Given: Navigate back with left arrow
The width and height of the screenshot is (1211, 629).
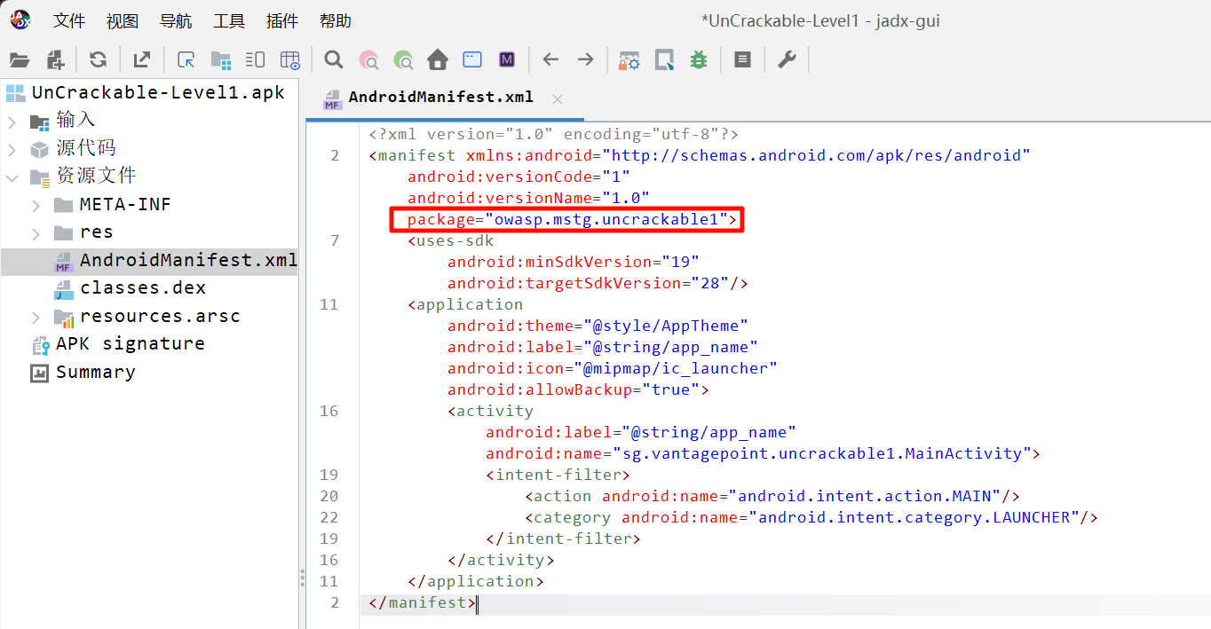Looking at the screenshot, I should click(x=550, y=60).
